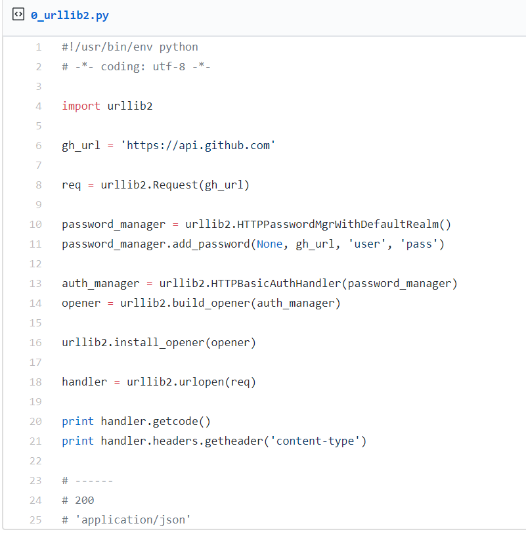The image size is (526, 534).
Task: Click the print keyword on line 20
Action: coord(77,421)
